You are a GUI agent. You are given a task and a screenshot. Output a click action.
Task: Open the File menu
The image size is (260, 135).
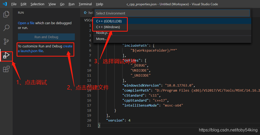[14, 4]
